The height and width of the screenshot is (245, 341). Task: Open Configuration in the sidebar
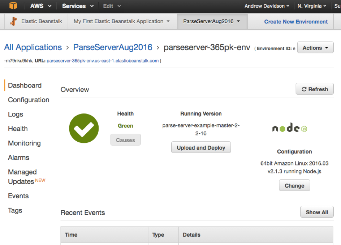29,100
